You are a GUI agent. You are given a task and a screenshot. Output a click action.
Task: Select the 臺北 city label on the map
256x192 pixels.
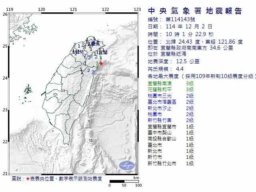click(94, 43)
